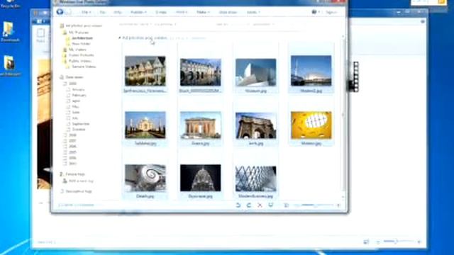Start the Slide show
Viewport: 454px width, 255px height.
click(x=228, y=12)
